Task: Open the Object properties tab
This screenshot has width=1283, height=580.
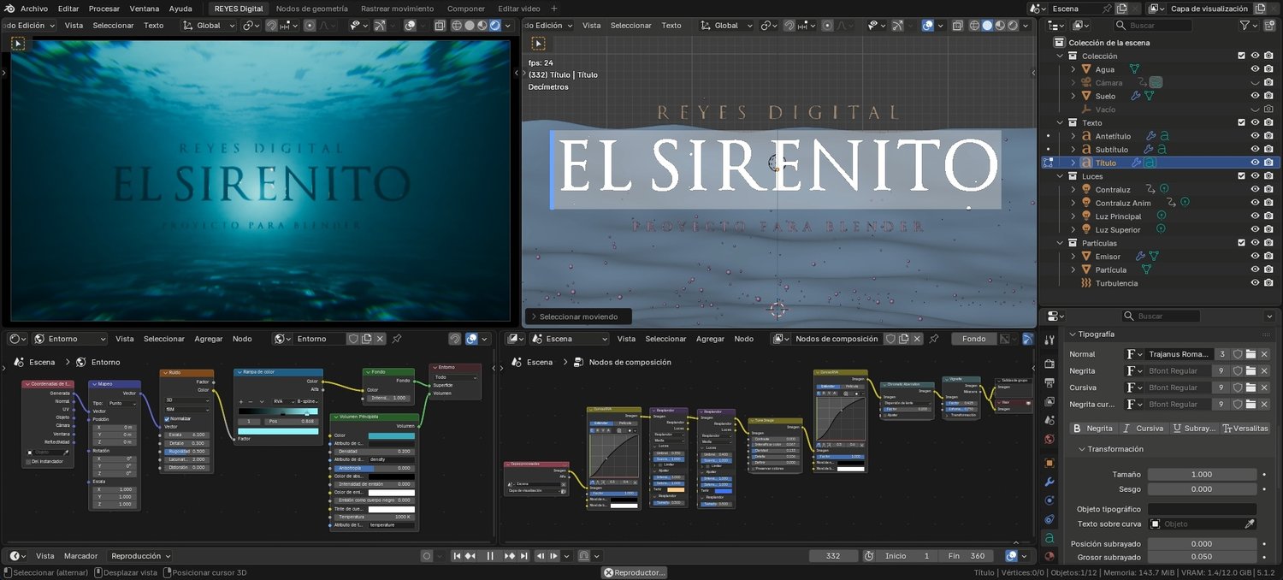Action: 1049,463
